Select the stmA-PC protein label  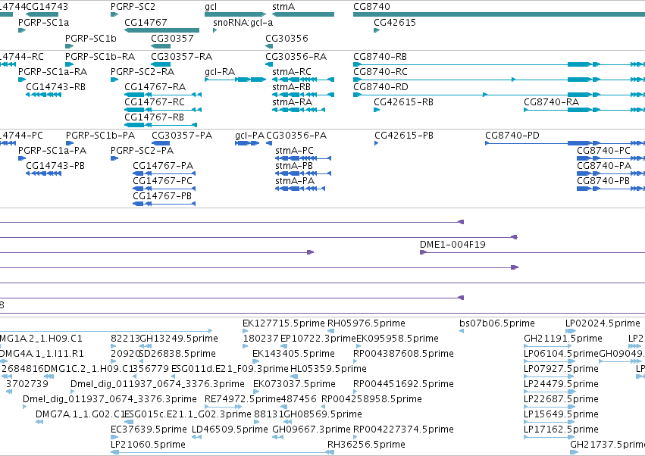(294, 151)
